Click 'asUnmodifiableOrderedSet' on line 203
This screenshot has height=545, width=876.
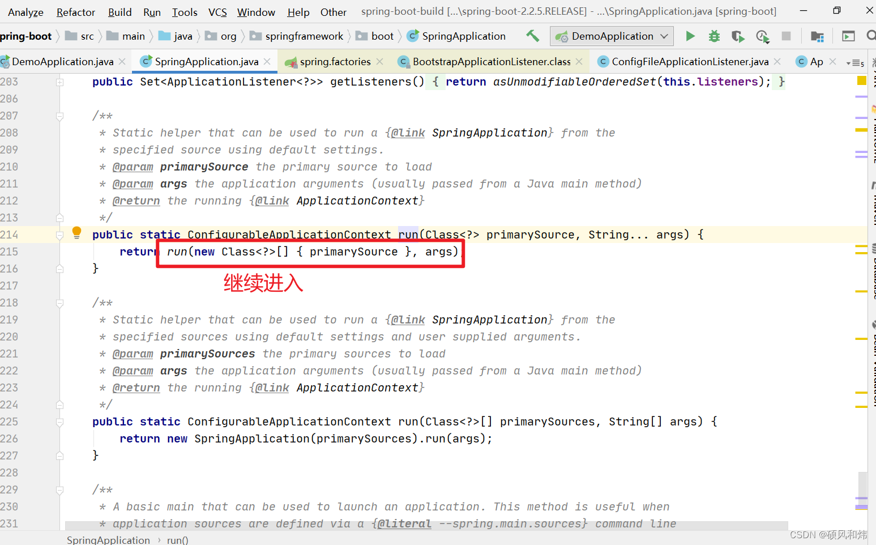(574, 82)
